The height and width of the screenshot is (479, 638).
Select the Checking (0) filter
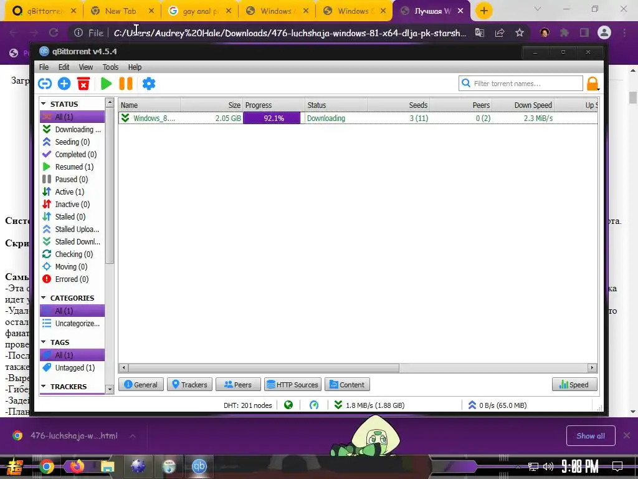72,254
